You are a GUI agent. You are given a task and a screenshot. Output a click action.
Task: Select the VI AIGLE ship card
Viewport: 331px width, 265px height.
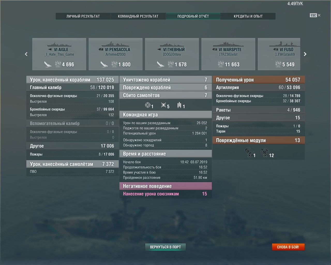(x=59, y=54)
